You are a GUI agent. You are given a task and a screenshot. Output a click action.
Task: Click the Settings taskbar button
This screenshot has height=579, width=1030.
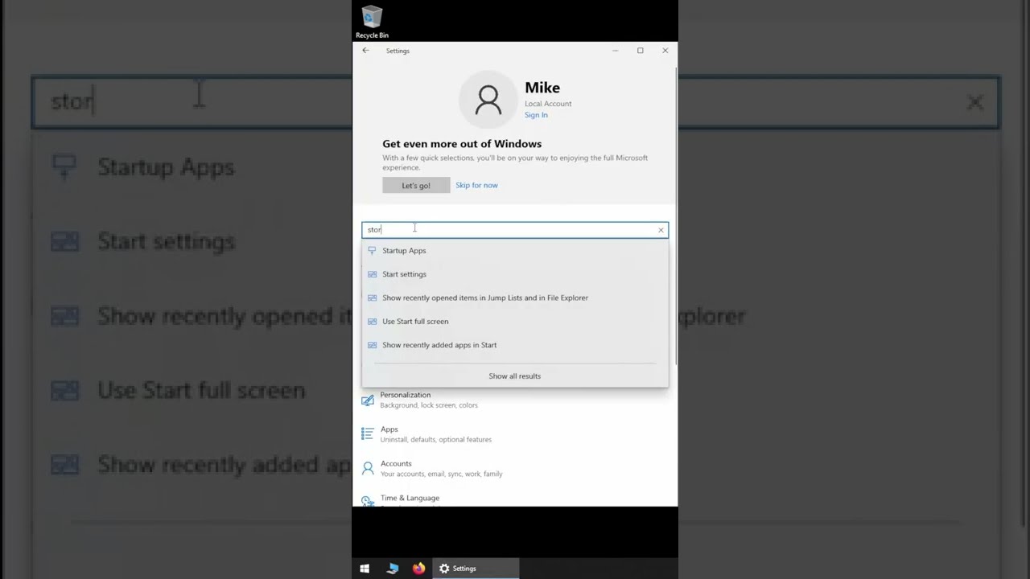click(x=476, y=569)
